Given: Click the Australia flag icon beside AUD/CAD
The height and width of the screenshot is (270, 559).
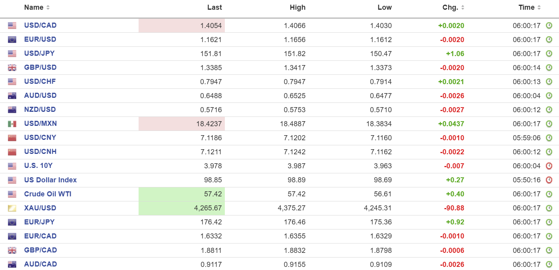Looking at the screenshot, I should (x=12, y=264).
